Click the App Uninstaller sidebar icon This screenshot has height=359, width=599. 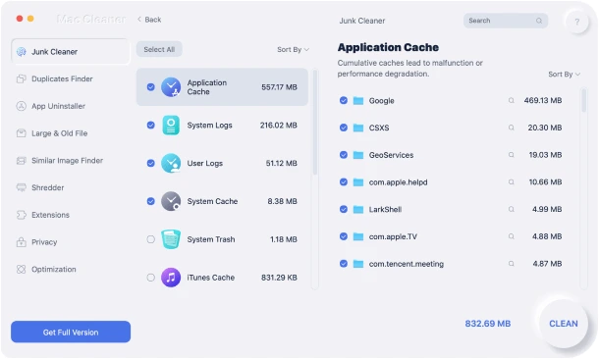click(x=21, y=106)
